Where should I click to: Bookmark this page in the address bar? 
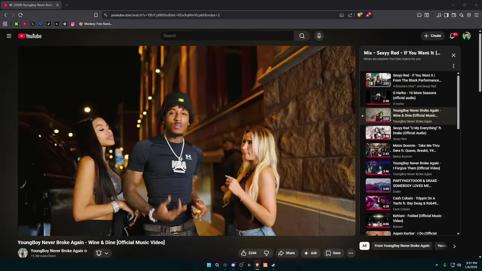coord(96,15)
